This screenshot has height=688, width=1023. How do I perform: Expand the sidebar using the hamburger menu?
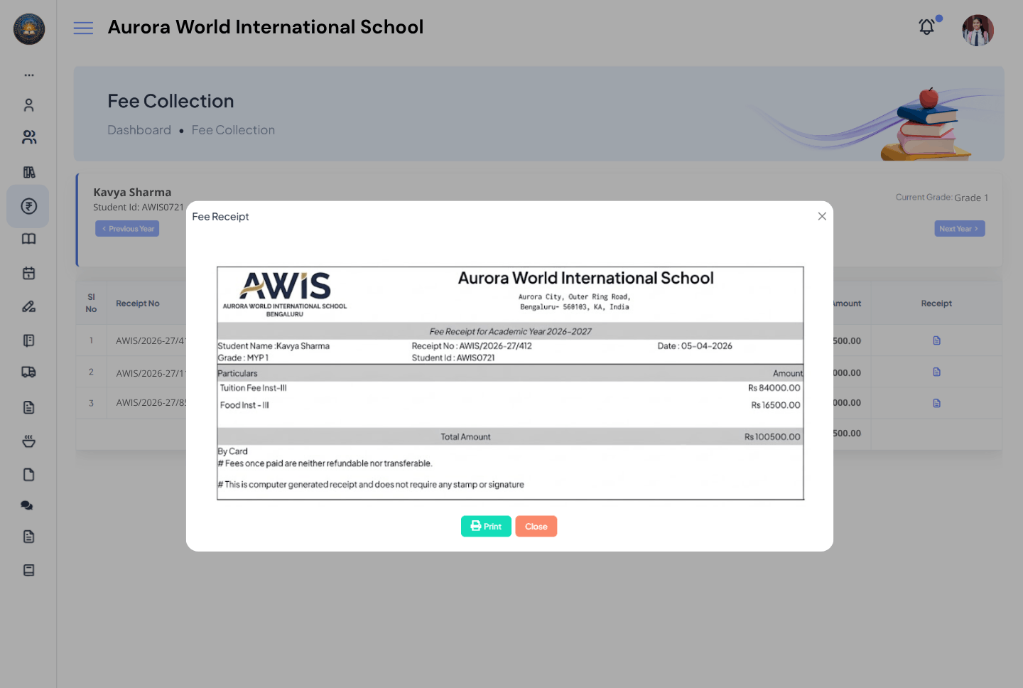pyautogui.click(x=83, y=27)
